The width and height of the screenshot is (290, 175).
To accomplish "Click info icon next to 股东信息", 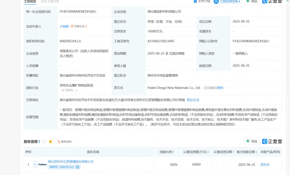I will point(44,142).
